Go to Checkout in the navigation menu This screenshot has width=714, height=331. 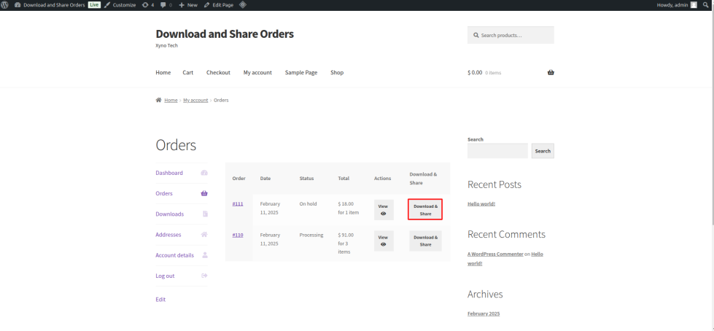pyautogui.click(x=218, y=72)
